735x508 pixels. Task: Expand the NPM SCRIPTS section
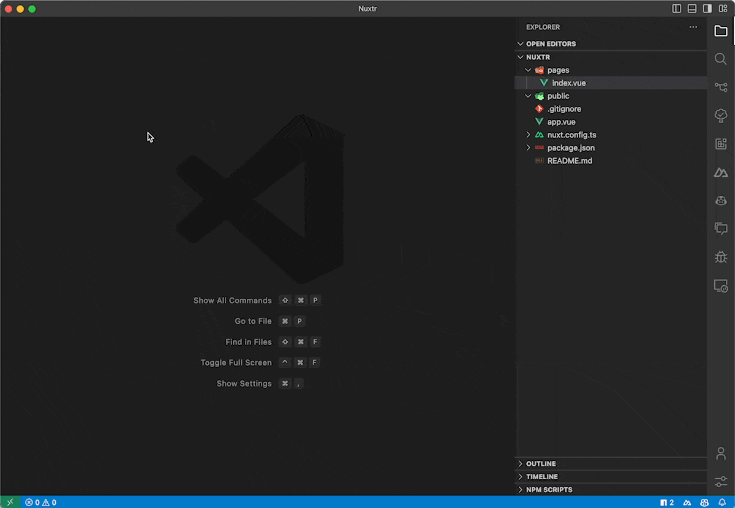[x=611, y=490]
